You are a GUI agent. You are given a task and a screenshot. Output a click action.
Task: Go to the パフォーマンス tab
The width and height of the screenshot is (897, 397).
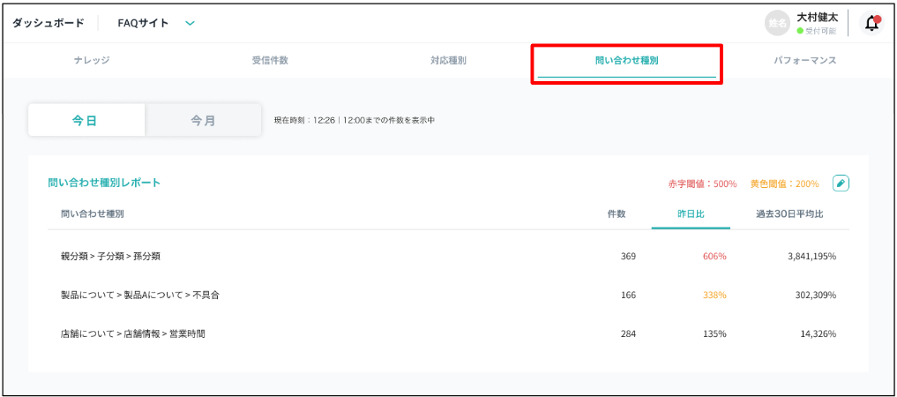[804, 61]
